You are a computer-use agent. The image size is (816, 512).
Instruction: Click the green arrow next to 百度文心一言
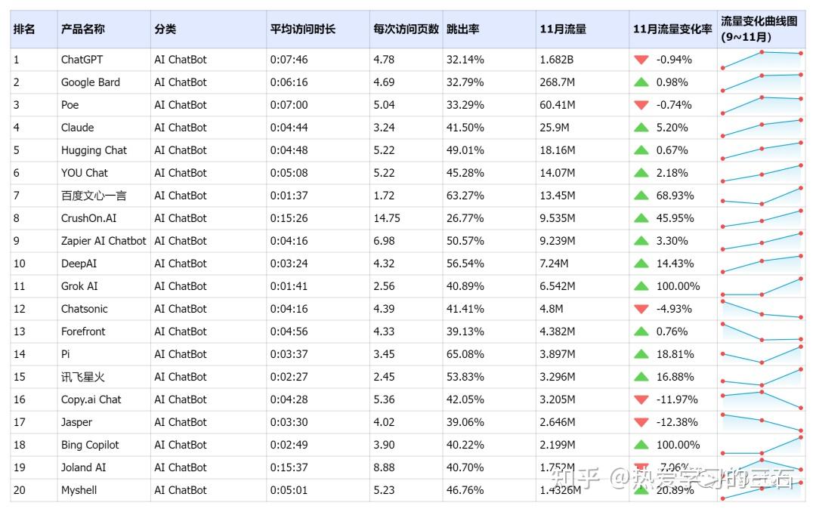point(641,196)
